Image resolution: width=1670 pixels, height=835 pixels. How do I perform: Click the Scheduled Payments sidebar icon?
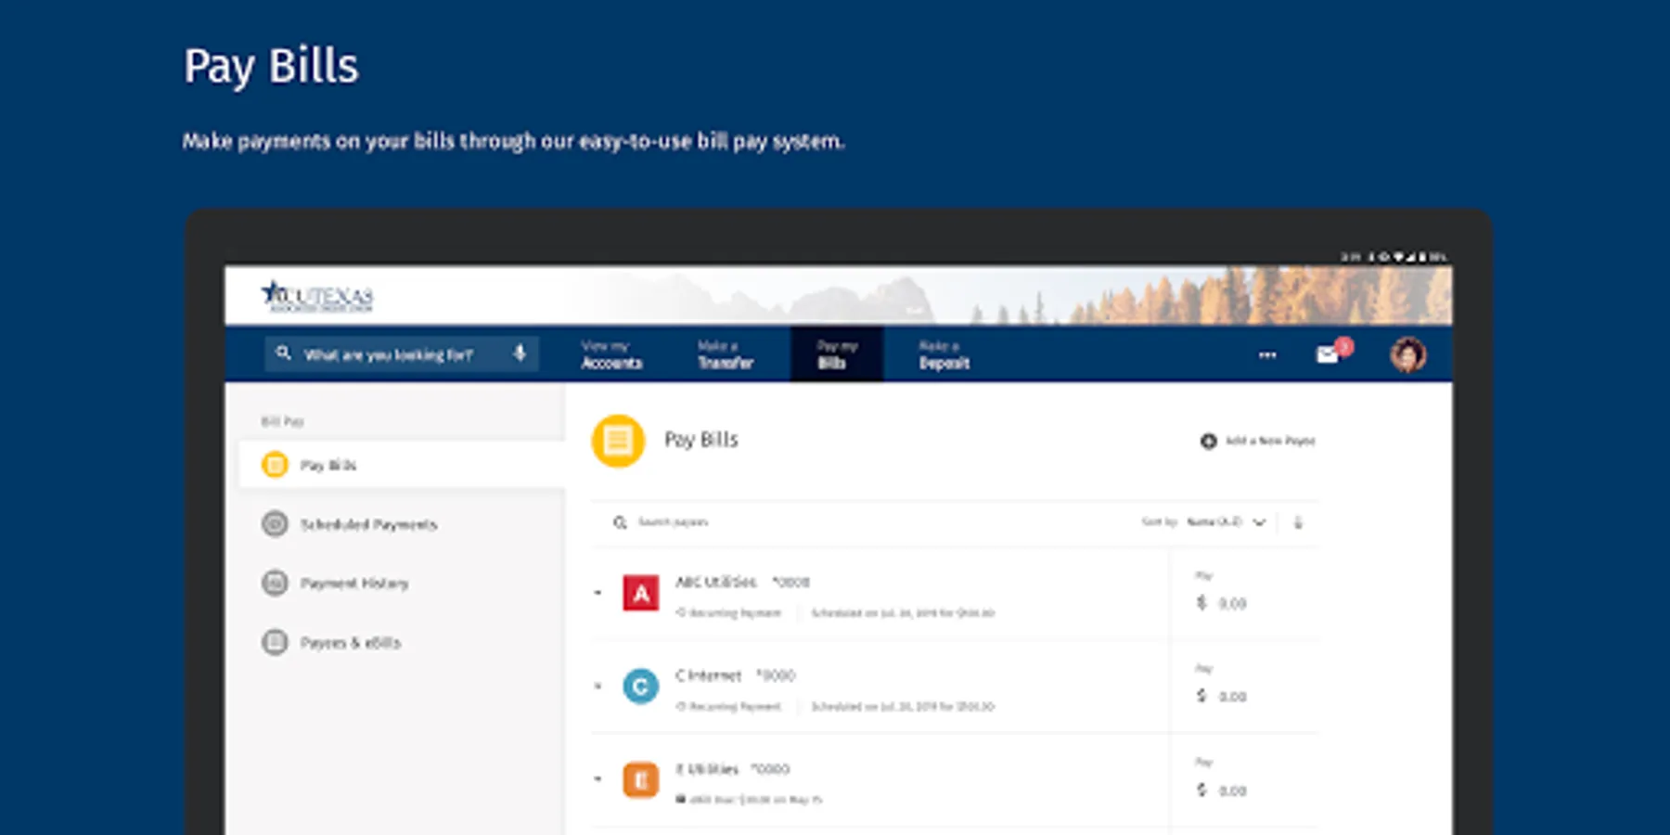(x=275, y=524)
